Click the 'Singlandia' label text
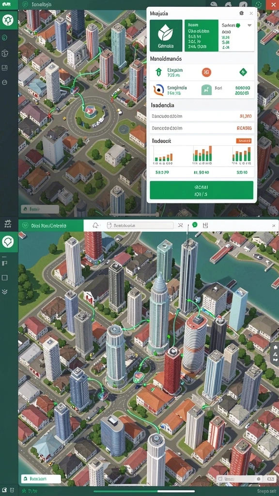Image resolution: width=279 pixels, height=496 pixels. click(177, 88)
